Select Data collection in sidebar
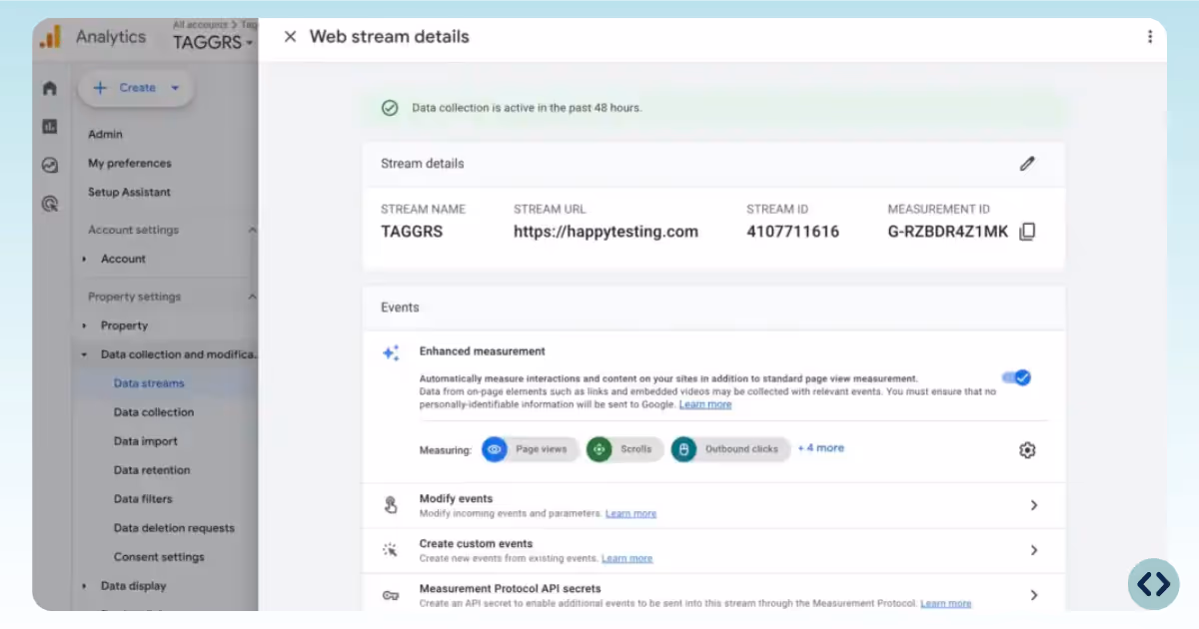 [154, 412]
